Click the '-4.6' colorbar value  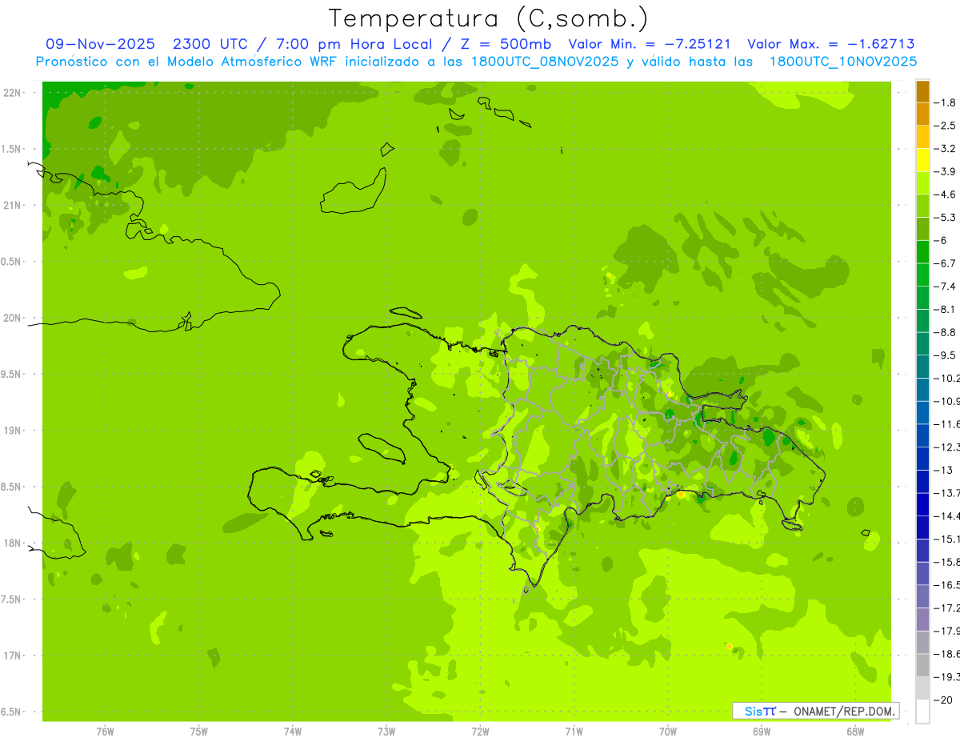tap(945, 195)
